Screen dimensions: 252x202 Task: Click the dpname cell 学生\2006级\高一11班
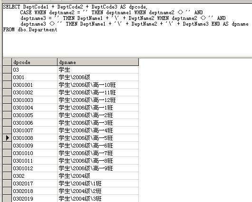tap(98, 92)
